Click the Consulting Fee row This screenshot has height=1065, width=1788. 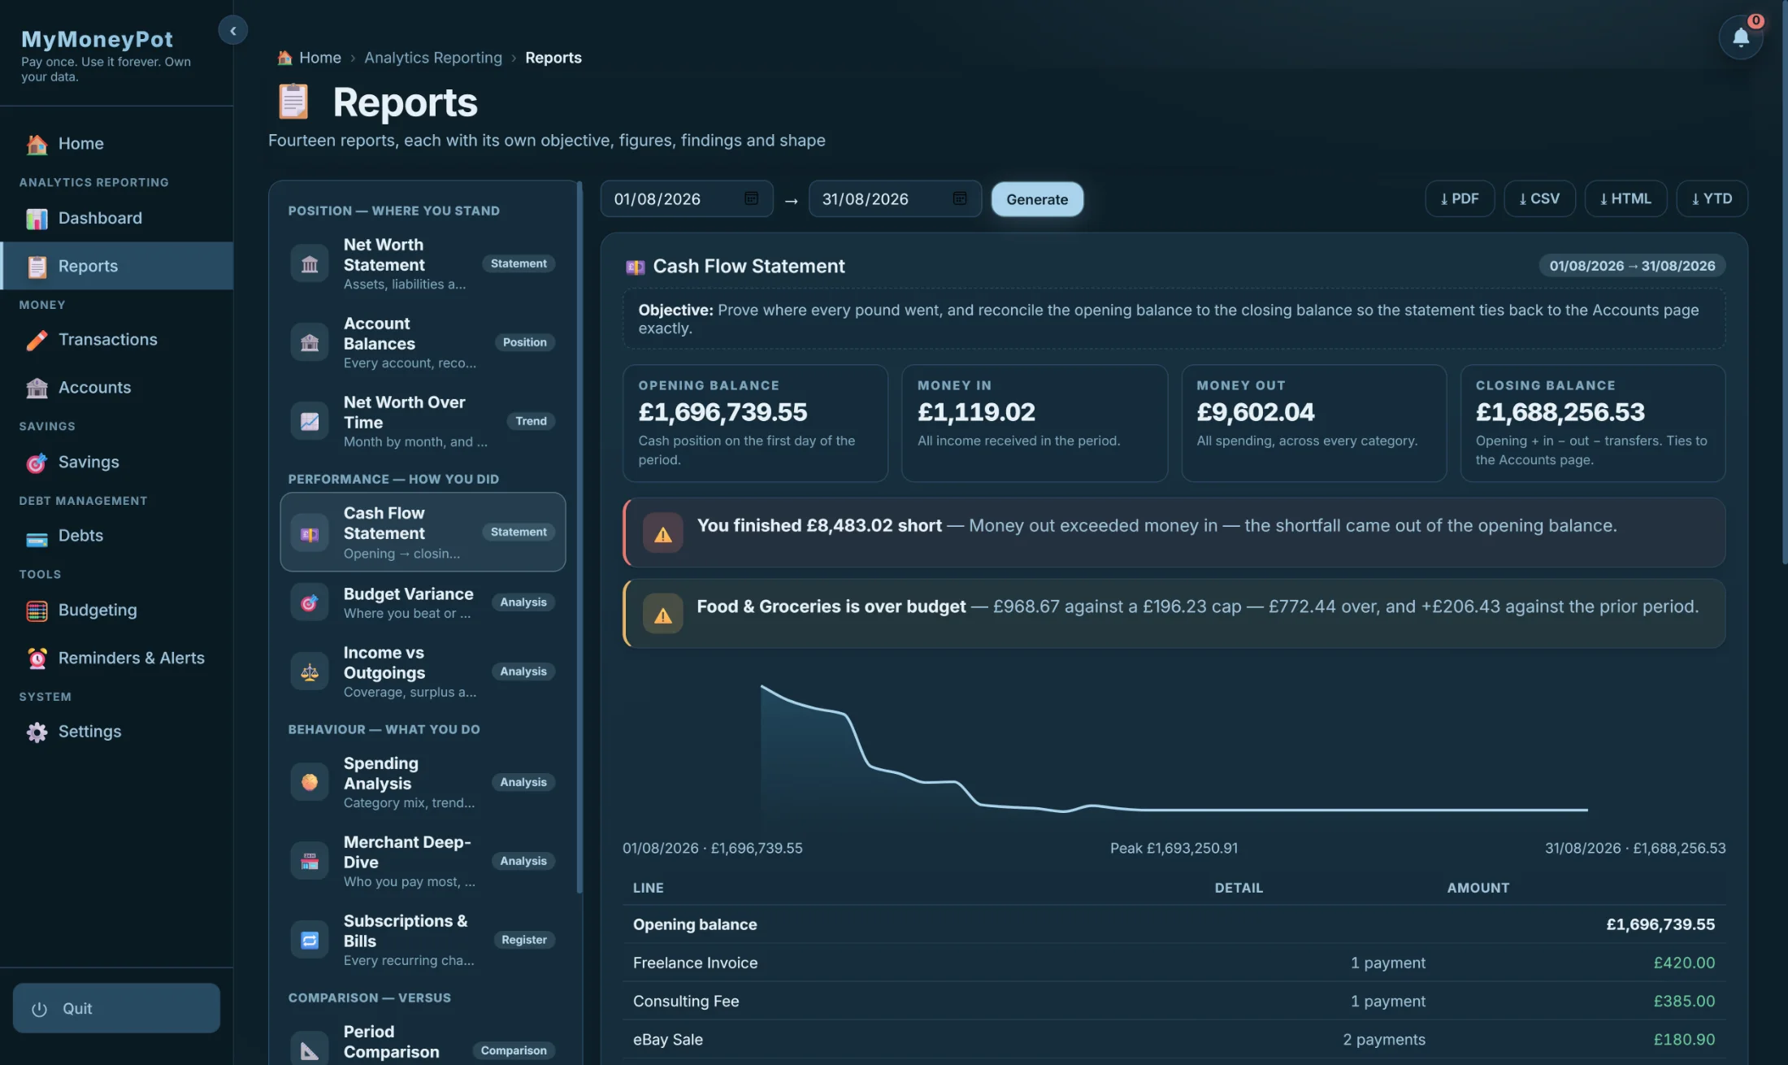[1174, 1001]
